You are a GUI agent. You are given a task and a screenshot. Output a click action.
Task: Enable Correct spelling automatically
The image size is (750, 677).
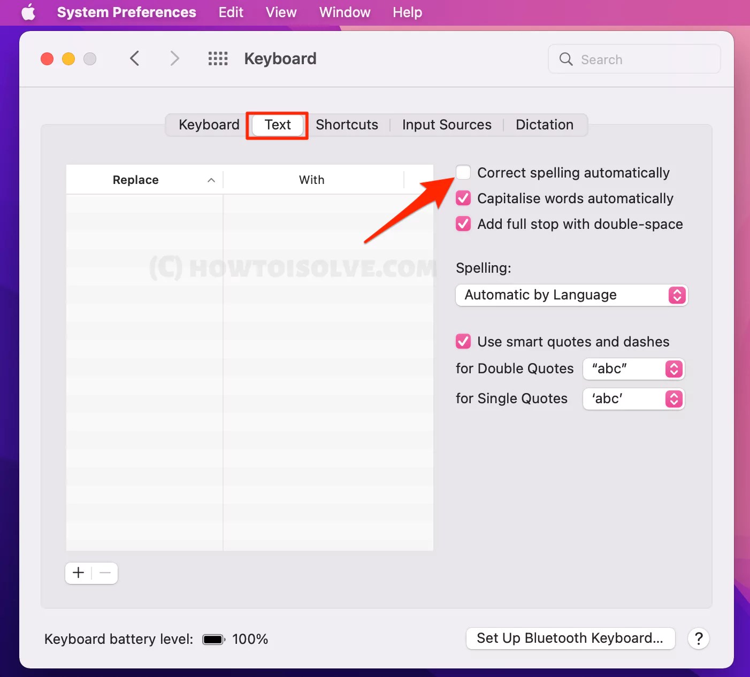tap(463, 172)
